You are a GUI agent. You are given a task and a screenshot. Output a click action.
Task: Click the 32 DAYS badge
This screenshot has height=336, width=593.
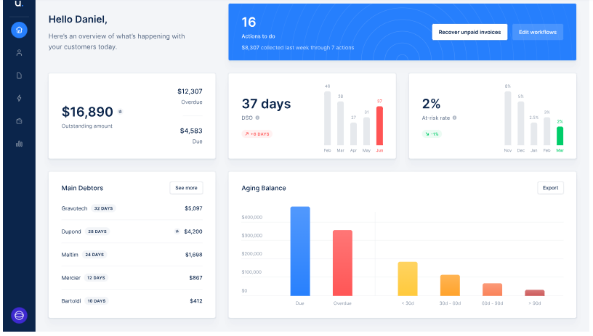103,208
